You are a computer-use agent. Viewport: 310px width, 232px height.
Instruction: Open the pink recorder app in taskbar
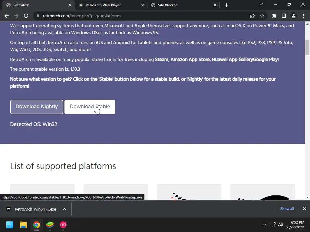tap(63, 225)
